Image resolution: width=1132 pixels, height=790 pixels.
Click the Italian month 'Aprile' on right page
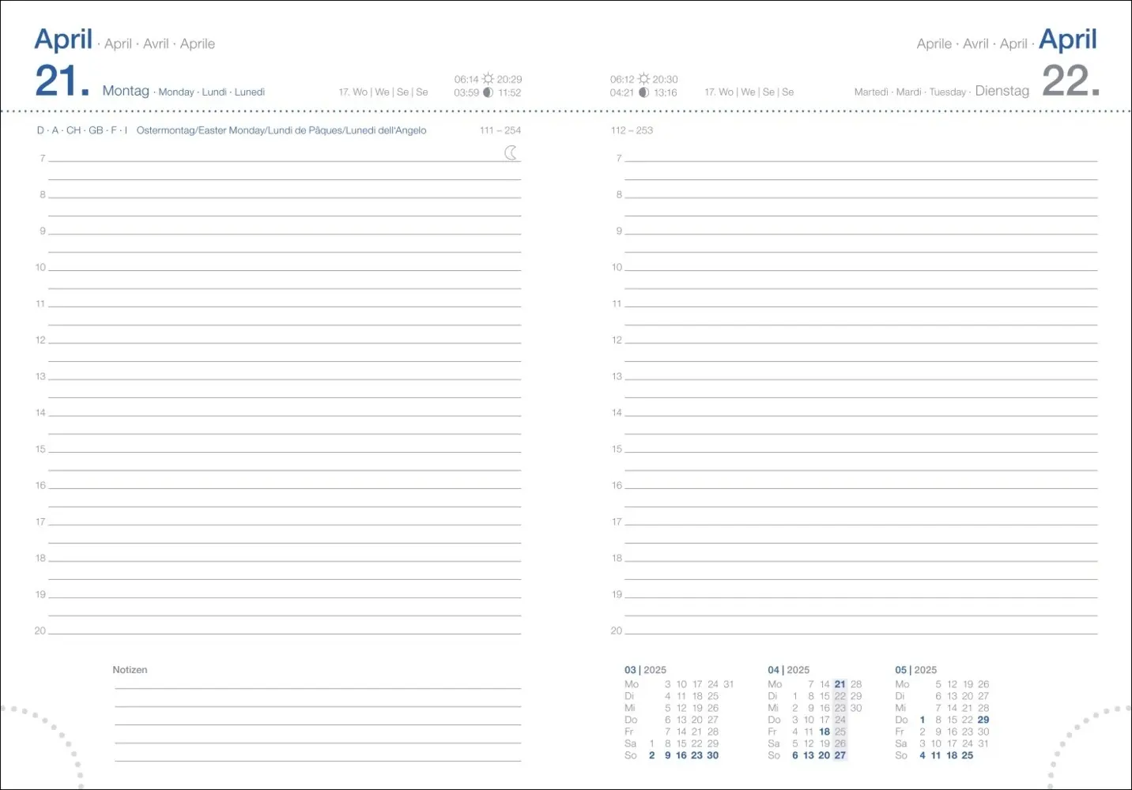[934, 44]
